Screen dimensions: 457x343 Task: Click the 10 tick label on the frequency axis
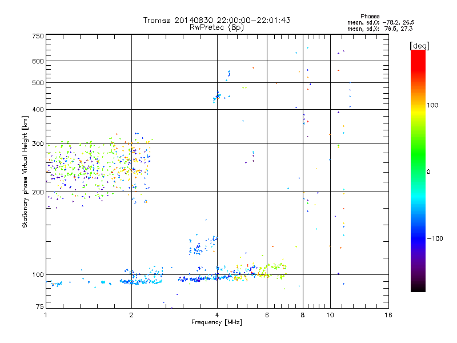pyautogui.click(x=330, y=315)
